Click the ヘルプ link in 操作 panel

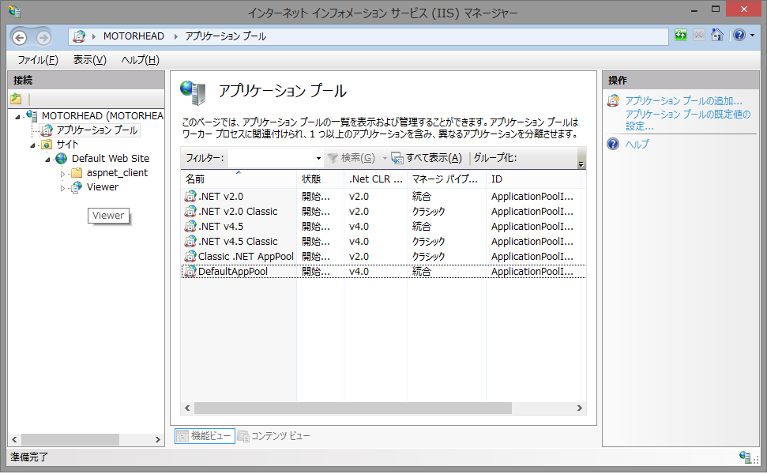click(637, 144)
